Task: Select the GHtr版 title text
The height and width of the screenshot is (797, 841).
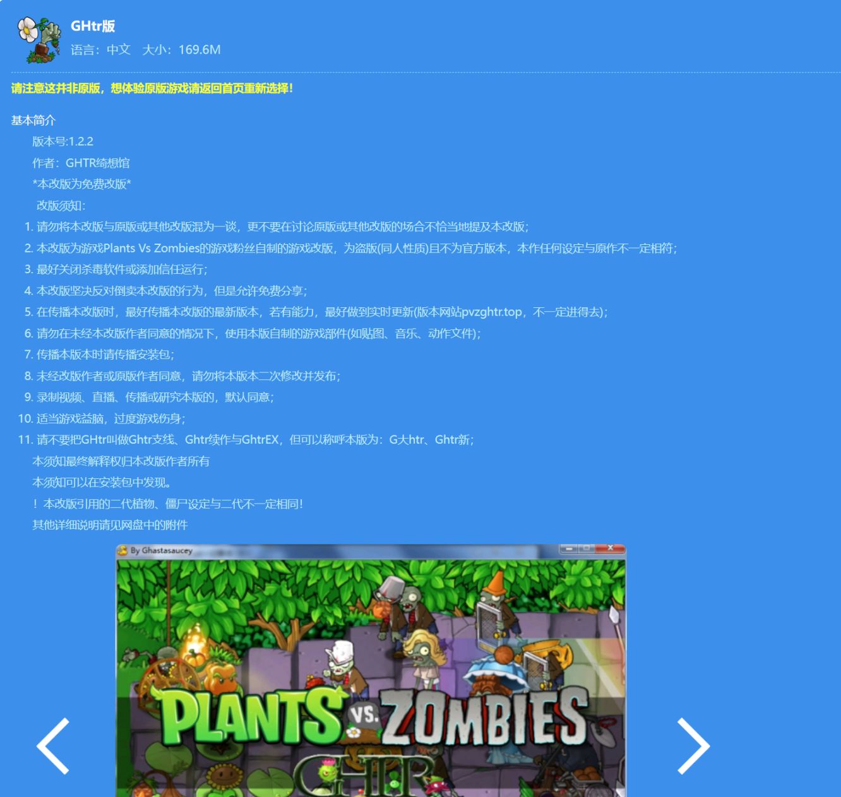Action: click(93, 26)
